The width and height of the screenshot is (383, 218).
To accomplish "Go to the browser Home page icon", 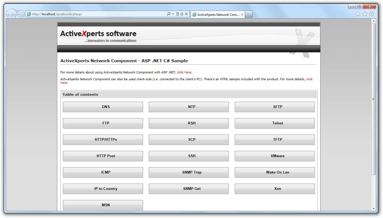I will click(x=358, y=14).
